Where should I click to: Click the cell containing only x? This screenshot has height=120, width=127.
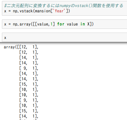pos(65,37)
